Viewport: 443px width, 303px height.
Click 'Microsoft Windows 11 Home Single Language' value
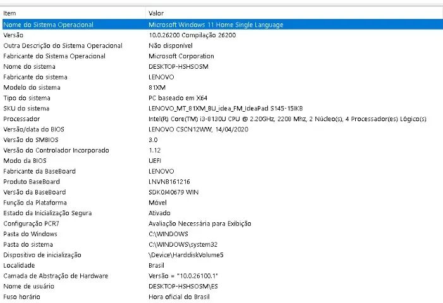[216, 25]
